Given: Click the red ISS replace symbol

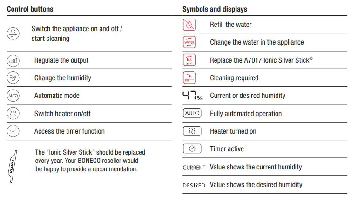Looking at the screenshot, I should [189, 60].
